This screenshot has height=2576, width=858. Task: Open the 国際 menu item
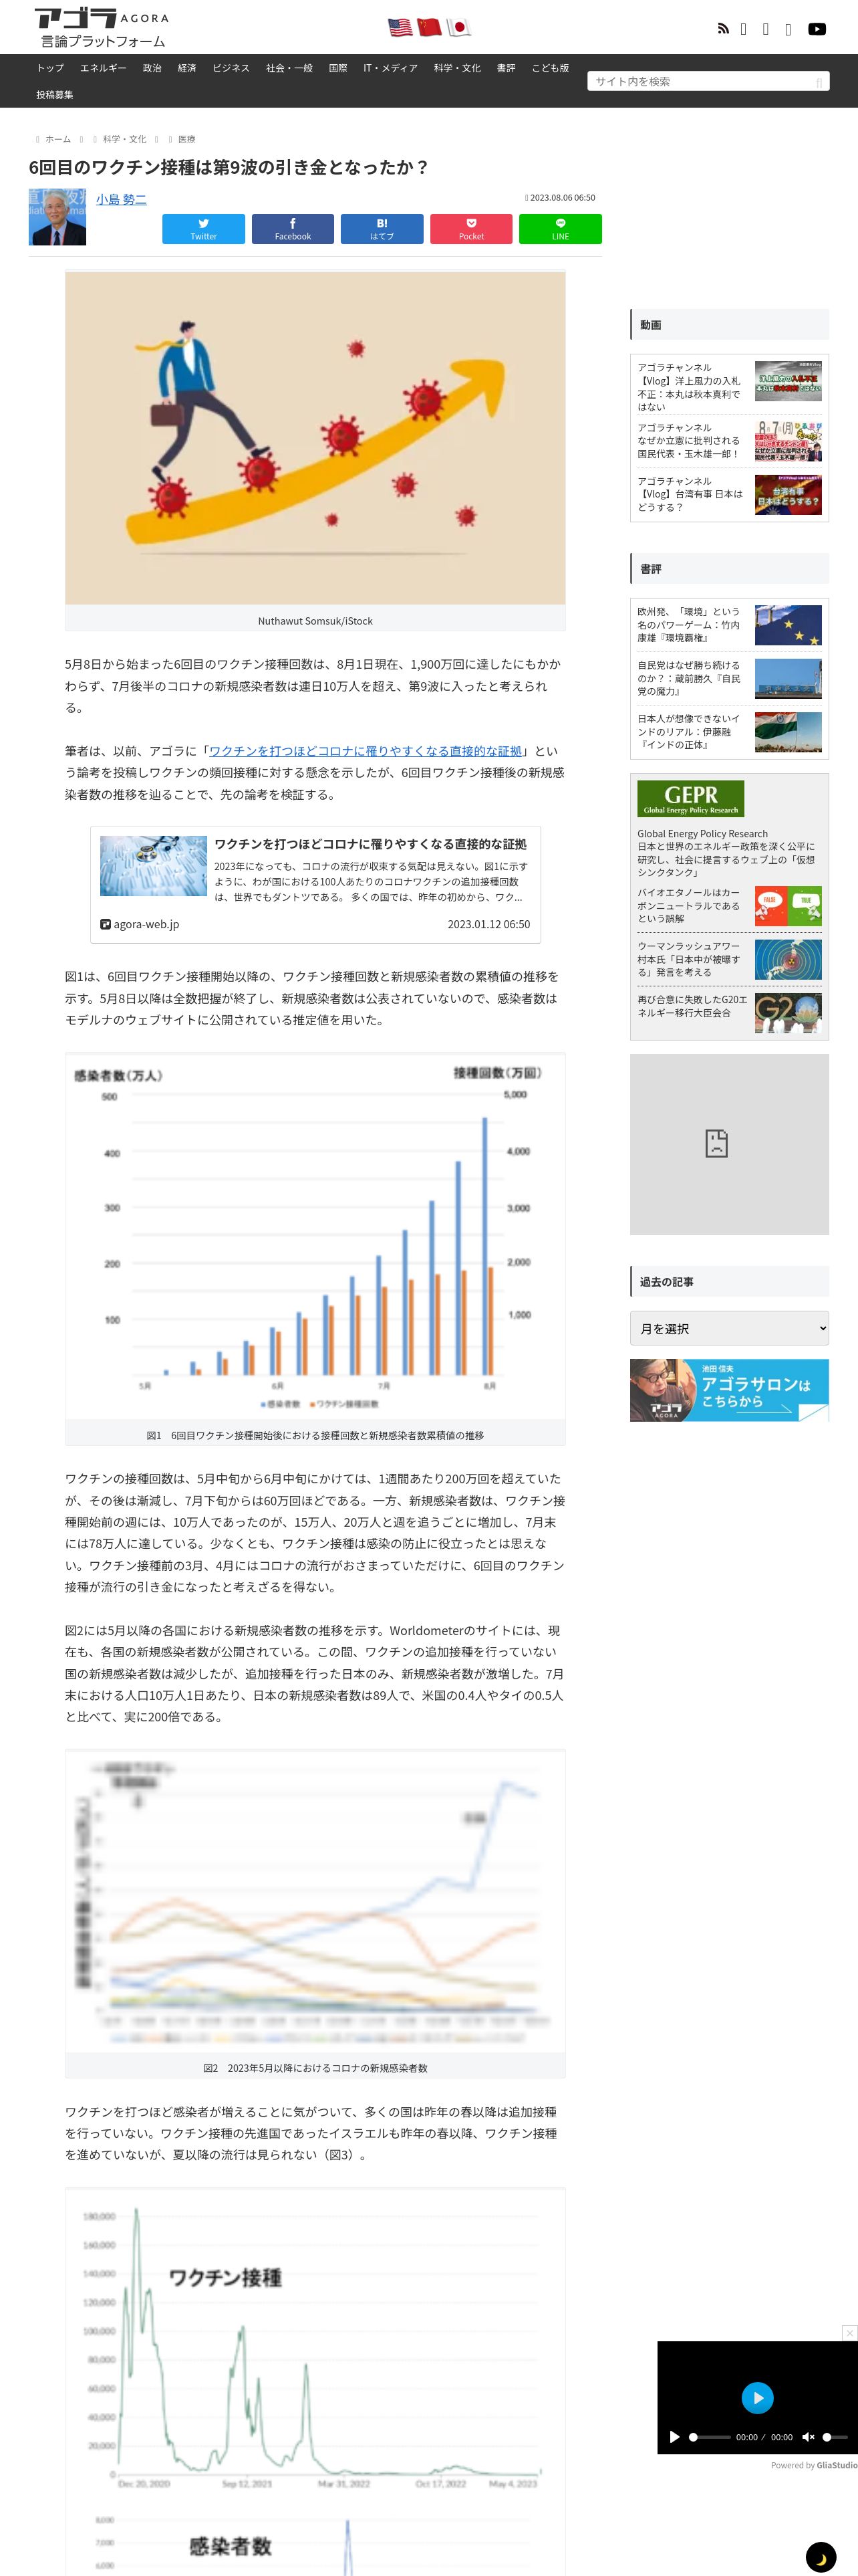pyautogui.click(x=337, y=68)
